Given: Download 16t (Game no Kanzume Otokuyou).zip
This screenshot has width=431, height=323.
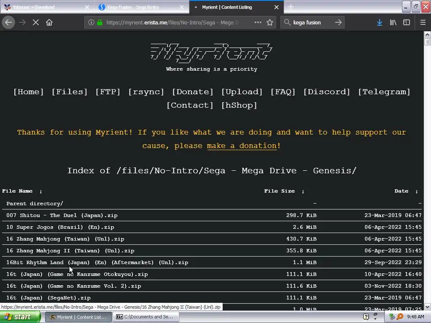Looking at the screenshot, I should (x=77, y=274).
